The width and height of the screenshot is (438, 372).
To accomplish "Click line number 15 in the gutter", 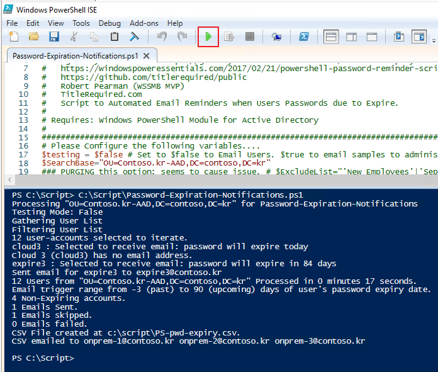I will (23, 137).
